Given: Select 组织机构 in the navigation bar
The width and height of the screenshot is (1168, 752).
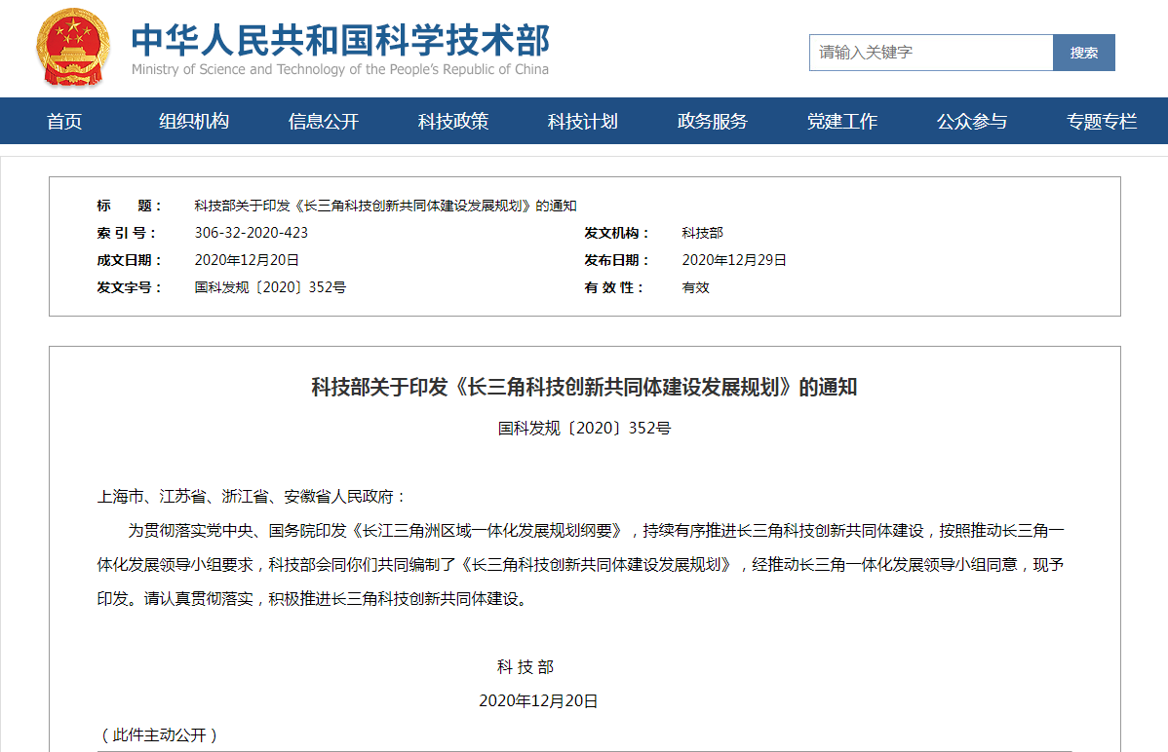Looking at the screenshot, I should 194,122.
